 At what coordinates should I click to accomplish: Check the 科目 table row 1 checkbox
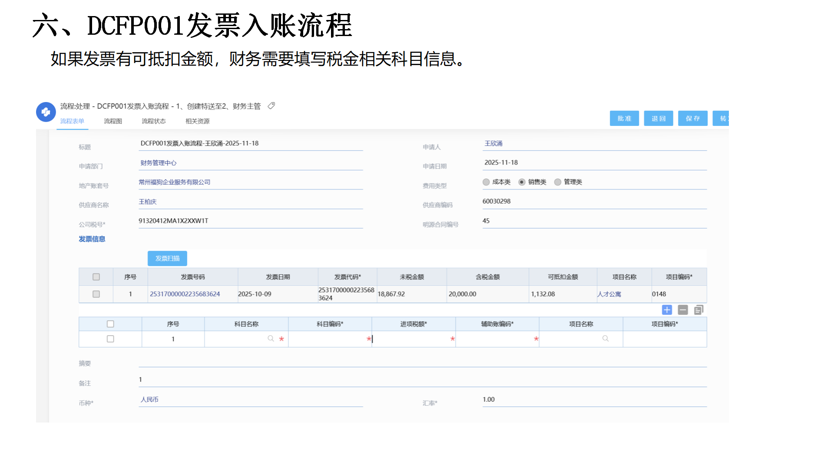coord(110,339)
